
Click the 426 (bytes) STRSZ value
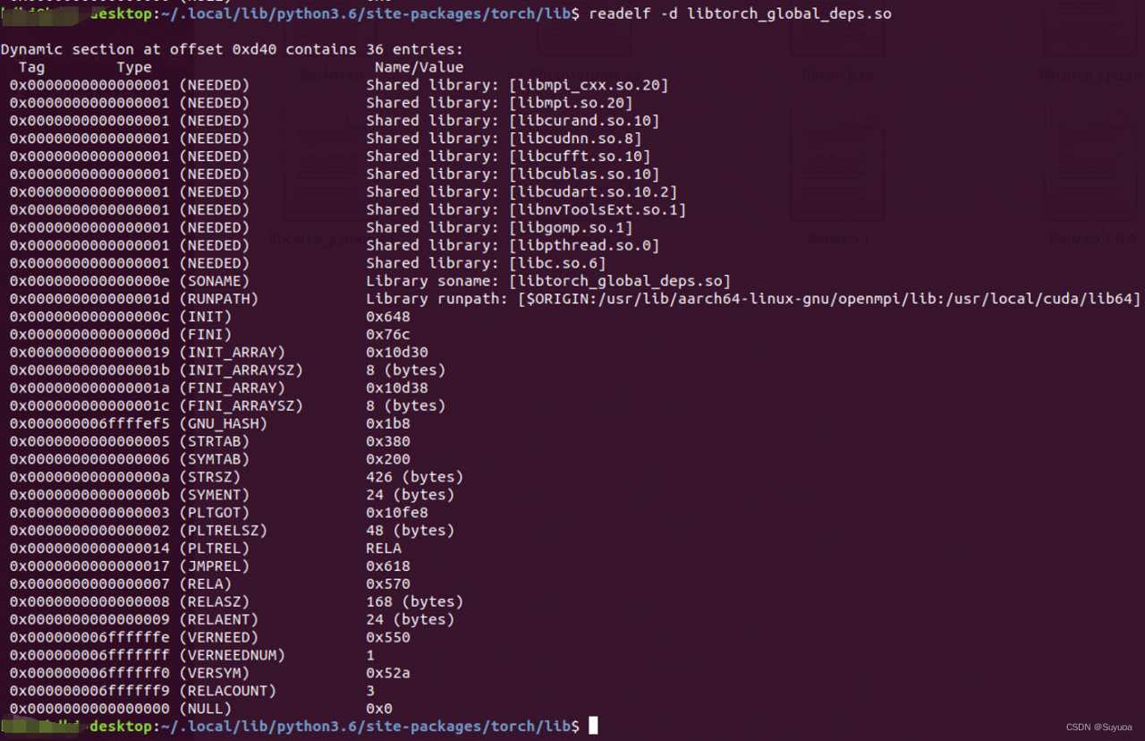414,477
